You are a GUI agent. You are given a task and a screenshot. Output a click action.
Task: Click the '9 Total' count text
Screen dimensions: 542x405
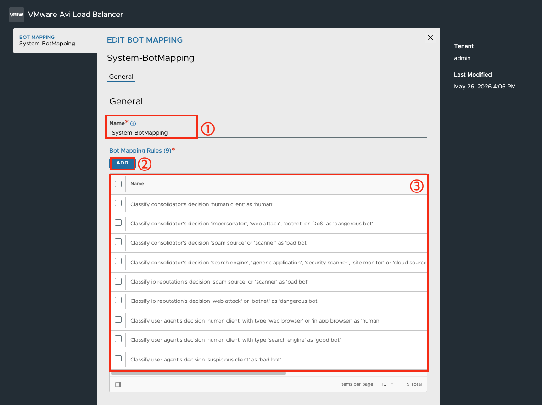[x=414, y=384]
